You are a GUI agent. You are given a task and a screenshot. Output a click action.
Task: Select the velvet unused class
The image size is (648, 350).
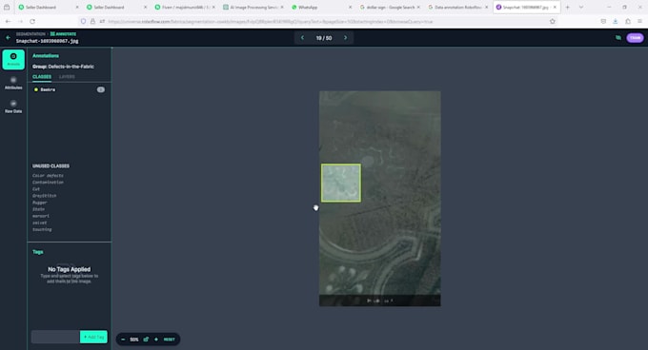pos(40,223)
